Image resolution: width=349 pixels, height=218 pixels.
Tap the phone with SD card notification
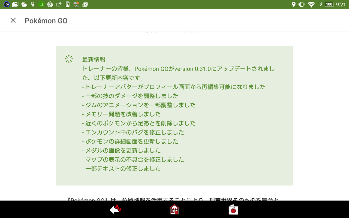pos(33,4)
